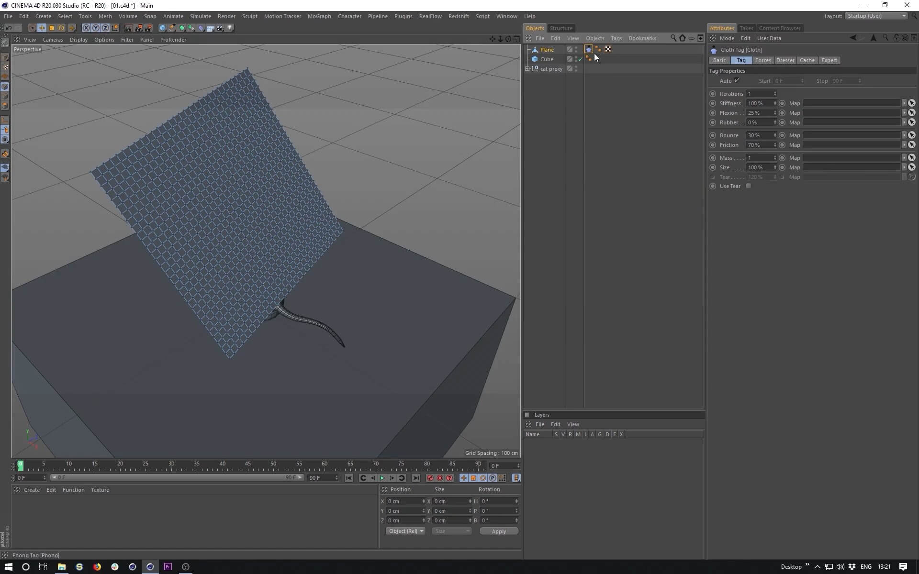Toggle Plane's layer visibility toggle
The width and height of the screenshot is (919, 574).
[569, 49]
